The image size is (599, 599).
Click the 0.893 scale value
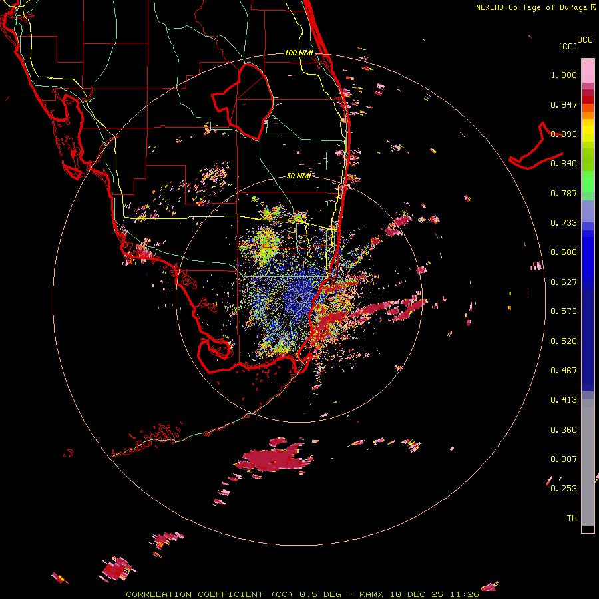(x=564, y=134)
